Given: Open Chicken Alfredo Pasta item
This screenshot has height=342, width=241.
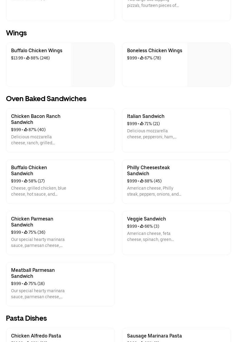Looking at the screenshot, I should (36, 336).
